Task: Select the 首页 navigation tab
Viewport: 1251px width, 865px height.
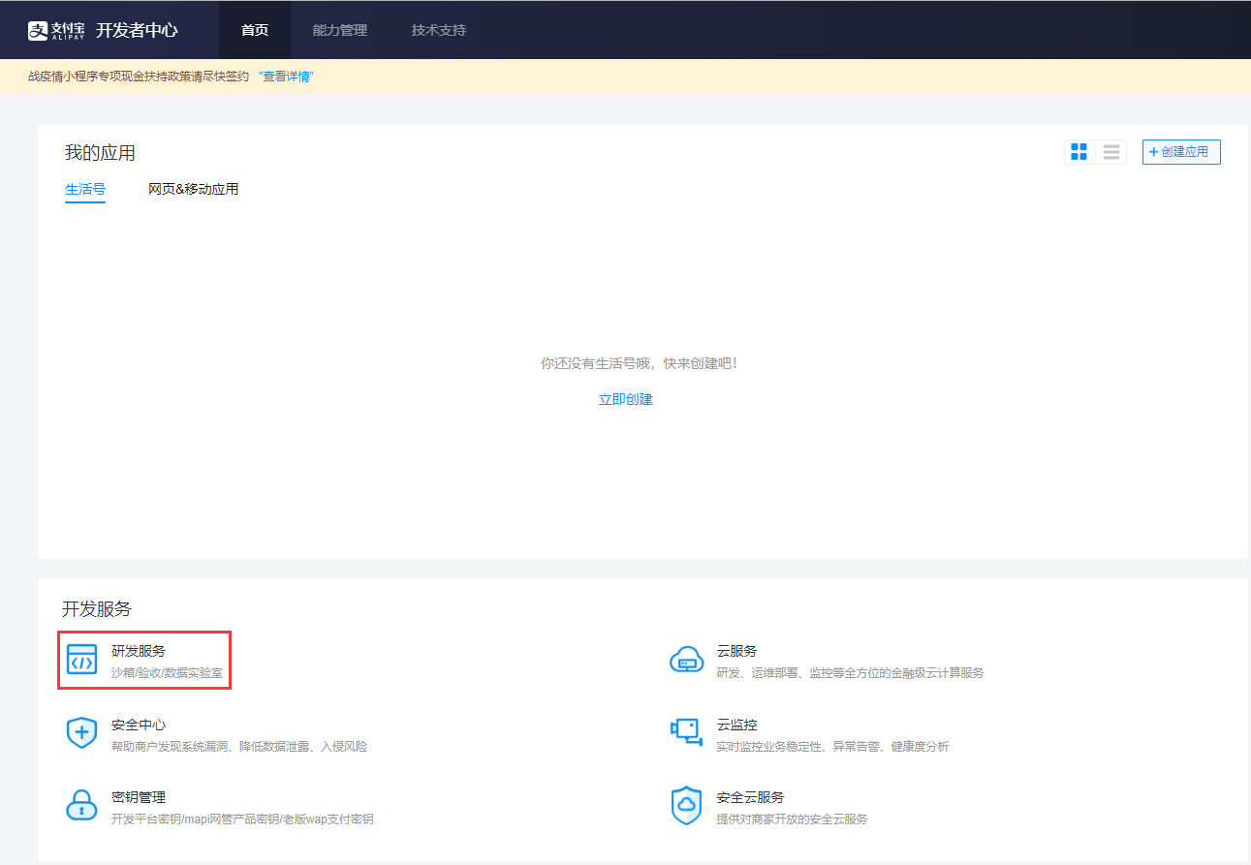Action: pos(254,29)
